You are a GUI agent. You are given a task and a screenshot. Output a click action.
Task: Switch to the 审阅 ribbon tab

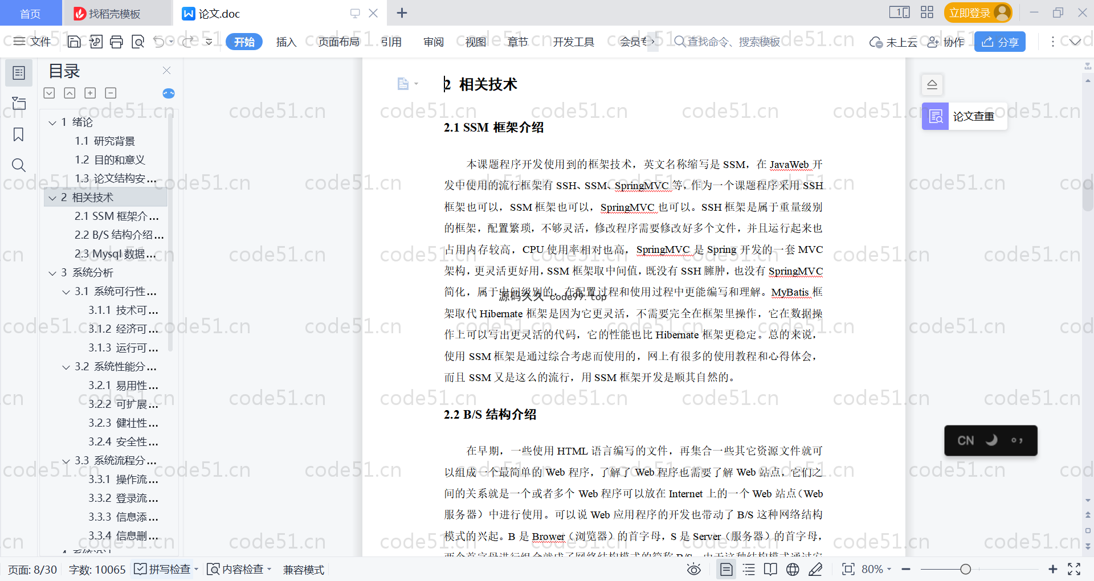434,42
